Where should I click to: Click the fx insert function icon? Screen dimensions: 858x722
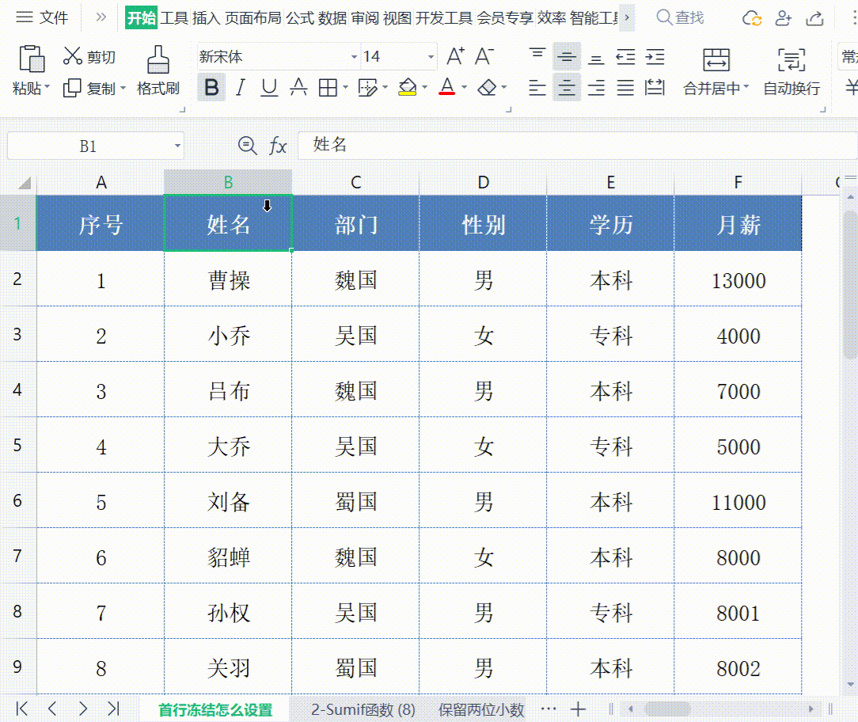pos(277,146)
